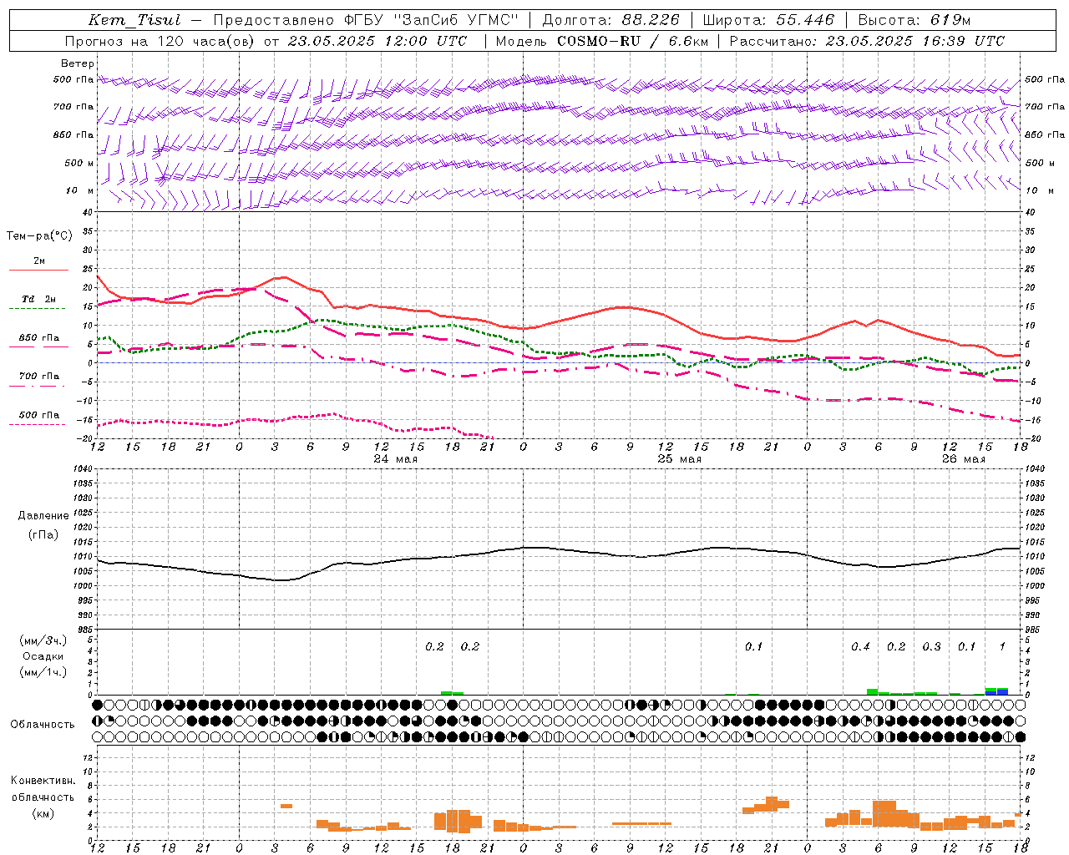Click the 24 мая date label
The height and width of the screenshot is (855, 1069).
395,459
